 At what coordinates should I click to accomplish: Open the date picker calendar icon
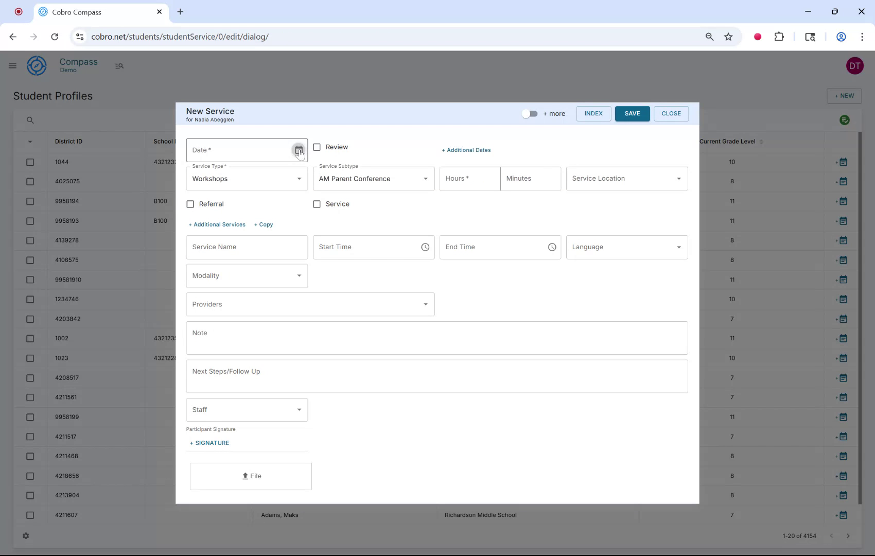pos(299,150)
